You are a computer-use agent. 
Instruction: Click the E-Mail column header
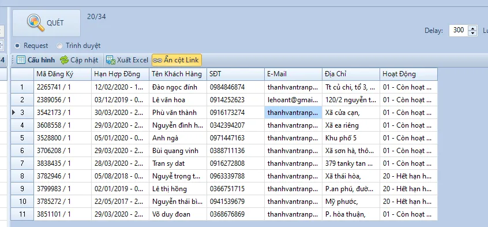click(x=294, y=74)
